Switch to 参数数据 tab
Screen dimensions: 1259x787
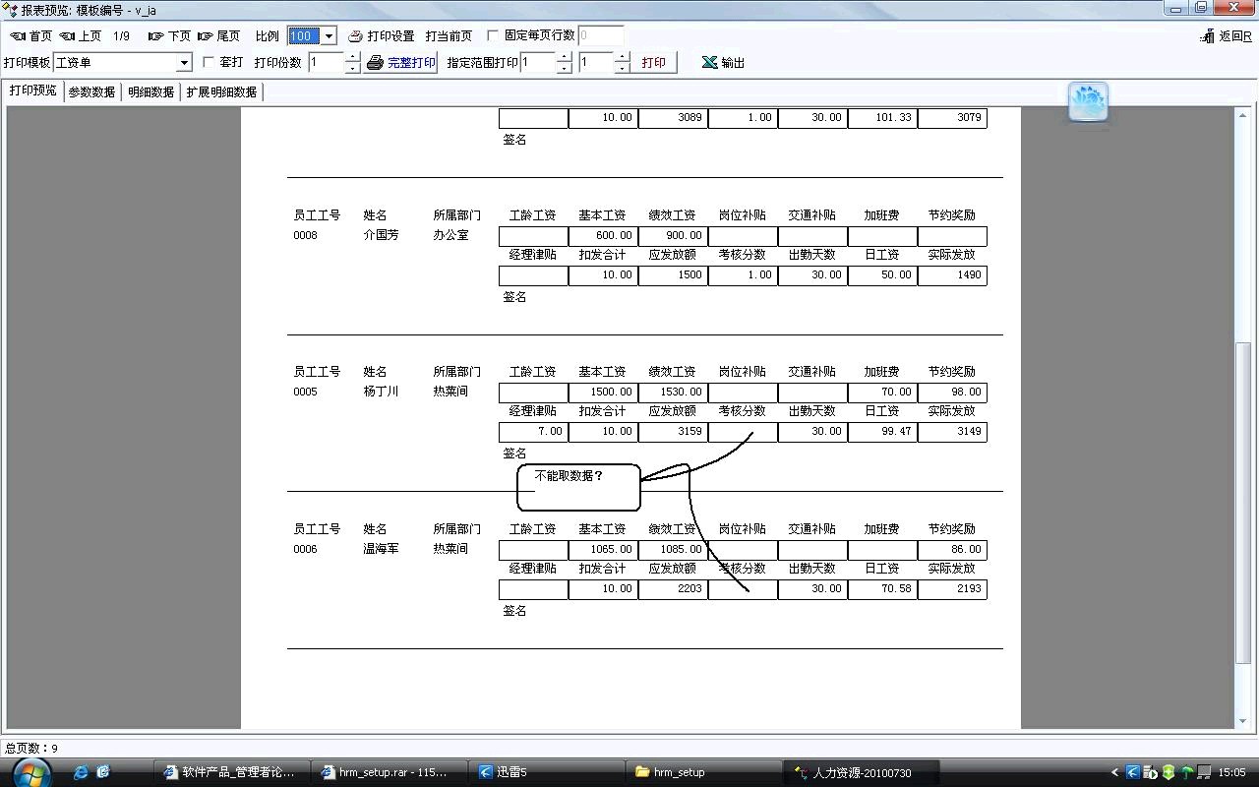click(x=91, y=91)
